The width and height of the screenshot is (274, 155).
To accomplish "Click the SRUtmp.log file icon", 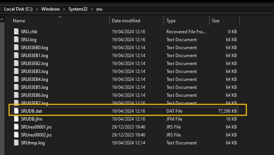I will [16, 143].
